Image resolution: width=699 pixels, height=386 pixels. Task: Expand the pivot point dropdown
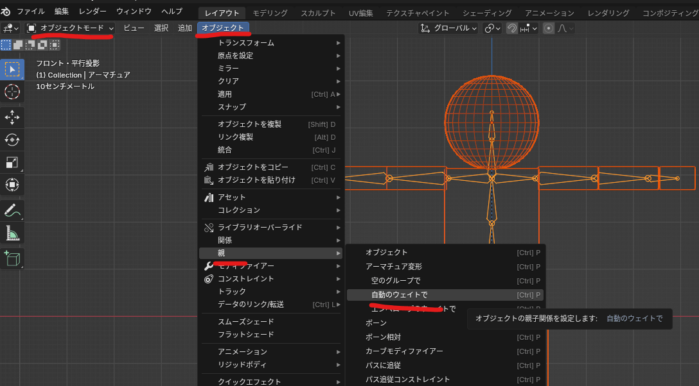click(492, 28)
